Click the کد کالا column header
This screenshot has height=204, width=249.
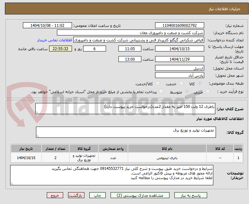click(x=220, y=149)
